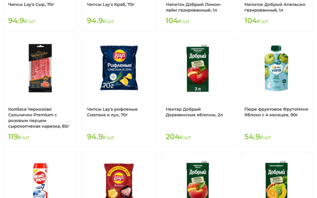Select the Добрый персик juice carton image

pyautogui.click(x=198, y=180)
